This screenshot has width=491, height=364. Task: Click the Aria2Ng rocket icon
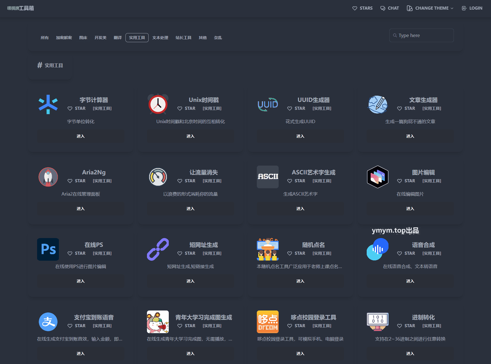(x=48, y=177)
